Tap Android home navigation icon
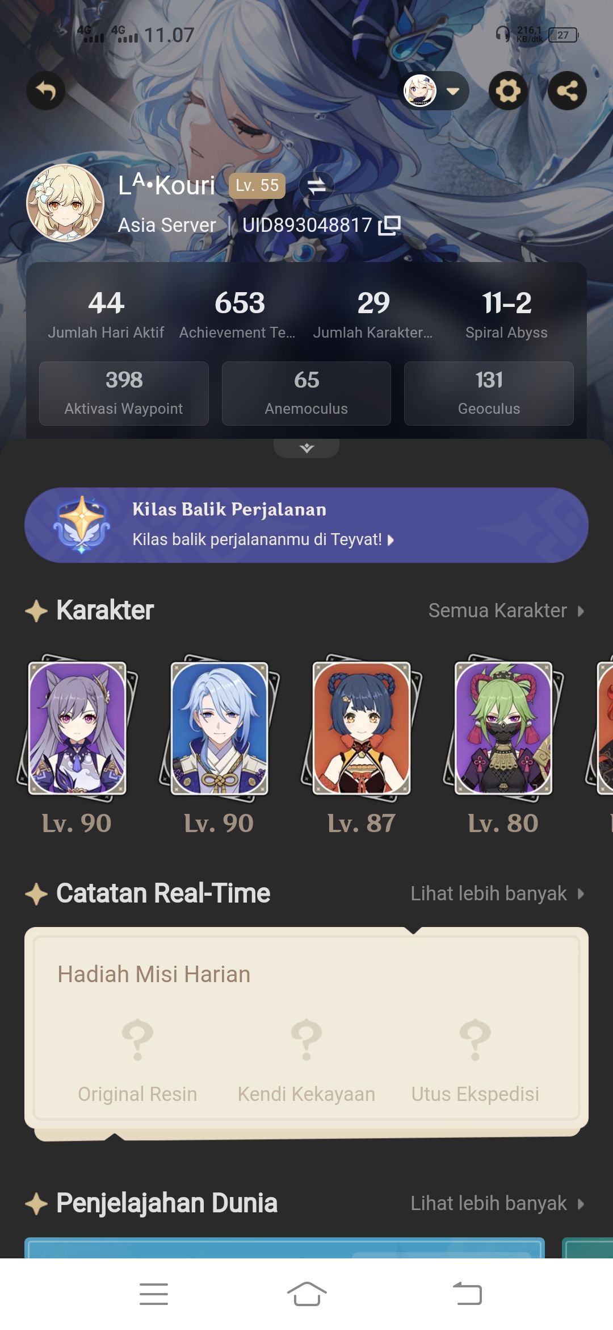The height and width of the screenshot is (1330, 613). [x=306, y=1294]
